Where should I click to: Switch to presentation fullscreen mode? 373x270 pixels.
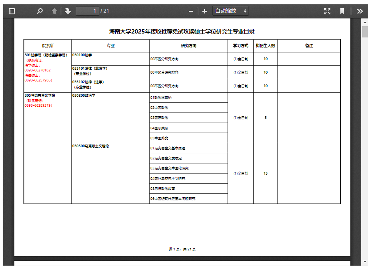[x=327, y=11]
